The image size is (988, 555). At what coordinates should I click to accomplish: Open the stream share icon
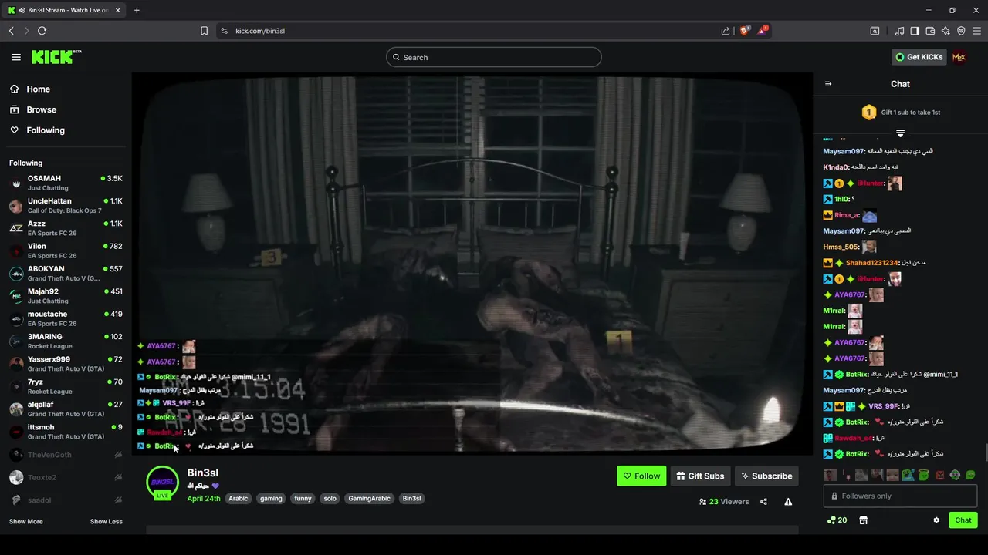click(763, 502)
